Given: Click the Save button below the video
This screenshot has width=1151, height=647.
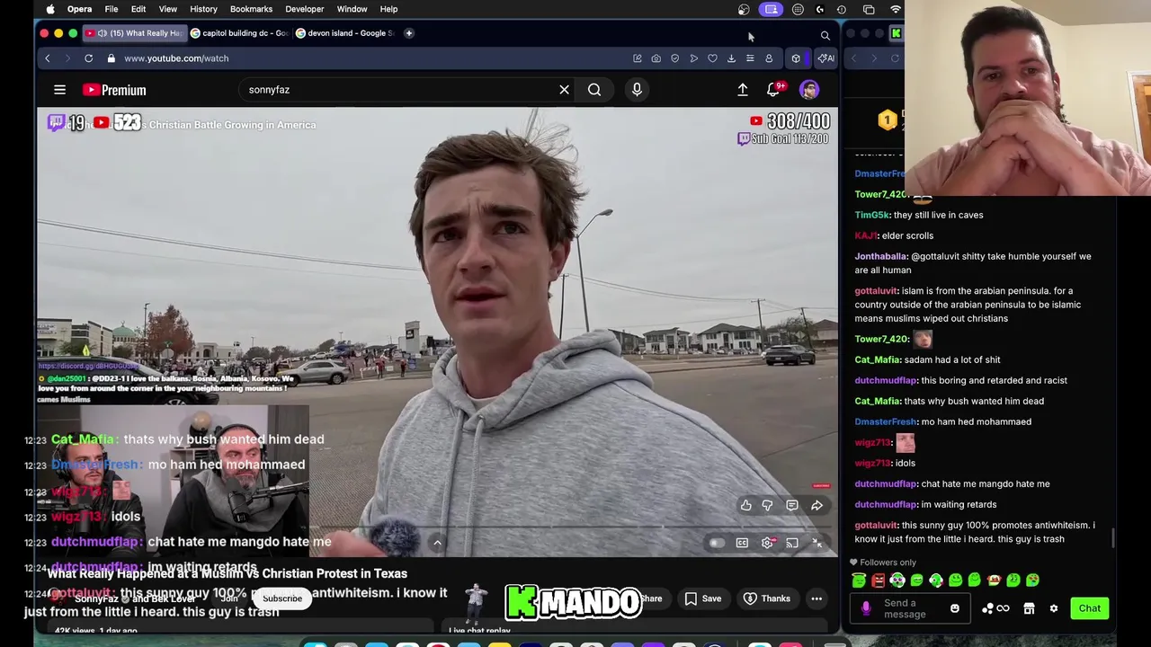Looking at the screenshot, I should (702, 598).
